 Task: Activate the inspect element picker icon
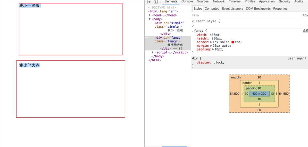149,2
